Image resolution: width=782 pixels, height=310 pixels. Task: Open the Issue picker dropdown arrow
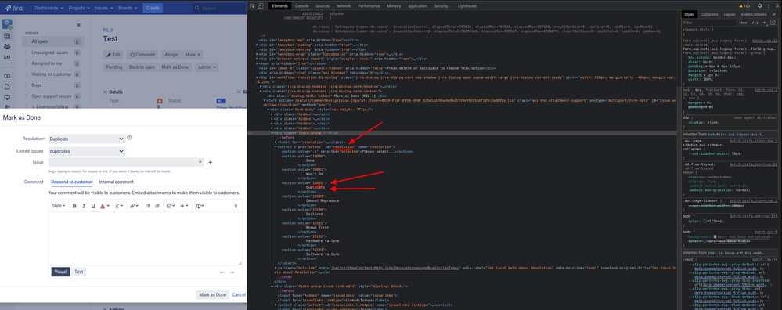200,162
